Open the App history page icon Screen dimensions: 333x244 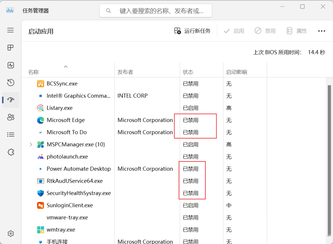tap(10, 83)
